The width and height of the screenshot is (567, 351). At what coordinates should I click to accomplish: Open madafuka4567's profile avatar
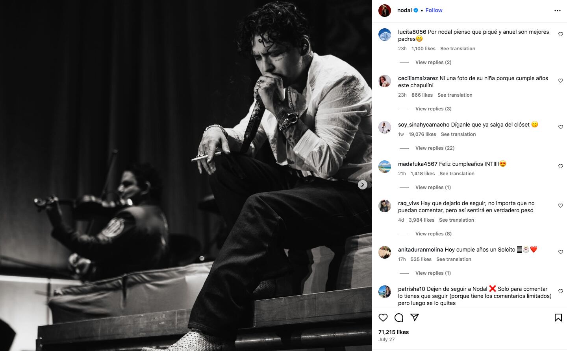(385, 167)
